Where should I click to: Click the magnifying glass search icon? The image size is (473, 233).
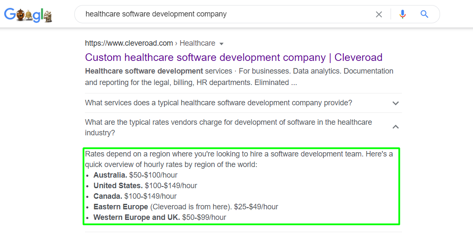424,14
